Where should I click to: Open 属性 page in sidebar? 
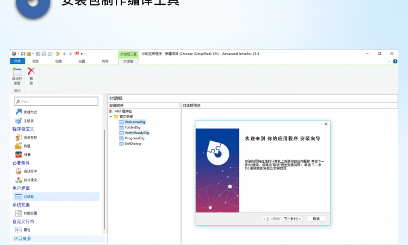point(23,230)
